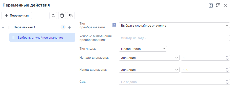231x93 pixels.
Task: Click drag handle of Переменная 1
Action: coord(9,27)
